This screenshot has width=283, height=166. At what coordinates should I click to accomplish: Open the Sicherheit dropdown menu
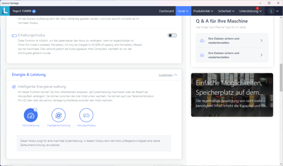click(226, 11)
